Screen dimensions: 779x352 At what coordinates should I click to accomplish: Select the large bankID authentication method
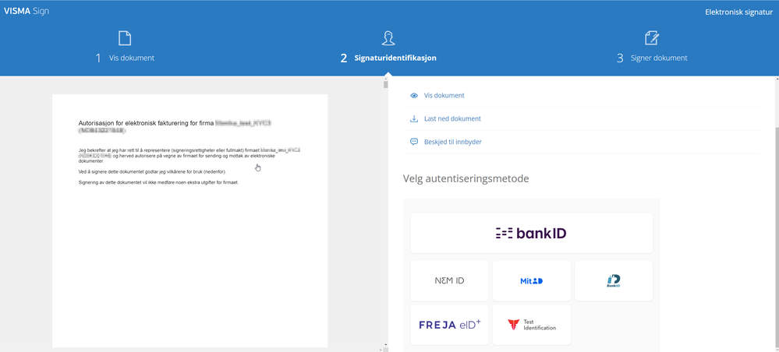pos(531,234)
